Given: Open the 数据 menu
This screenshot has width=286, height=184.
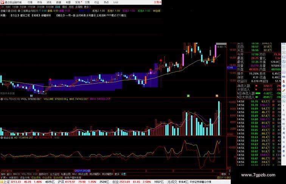Looking at the screenshot, I should tap(59, 2).
